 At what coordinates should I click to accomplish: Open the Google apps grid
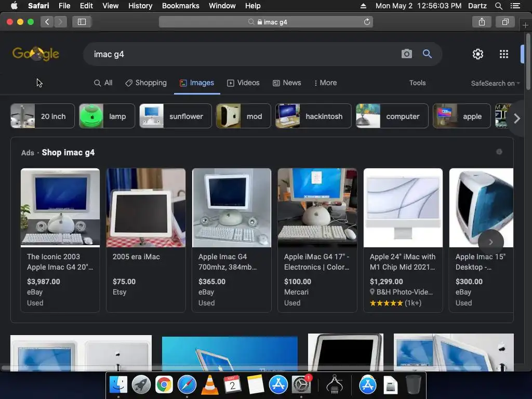[504, 54]
